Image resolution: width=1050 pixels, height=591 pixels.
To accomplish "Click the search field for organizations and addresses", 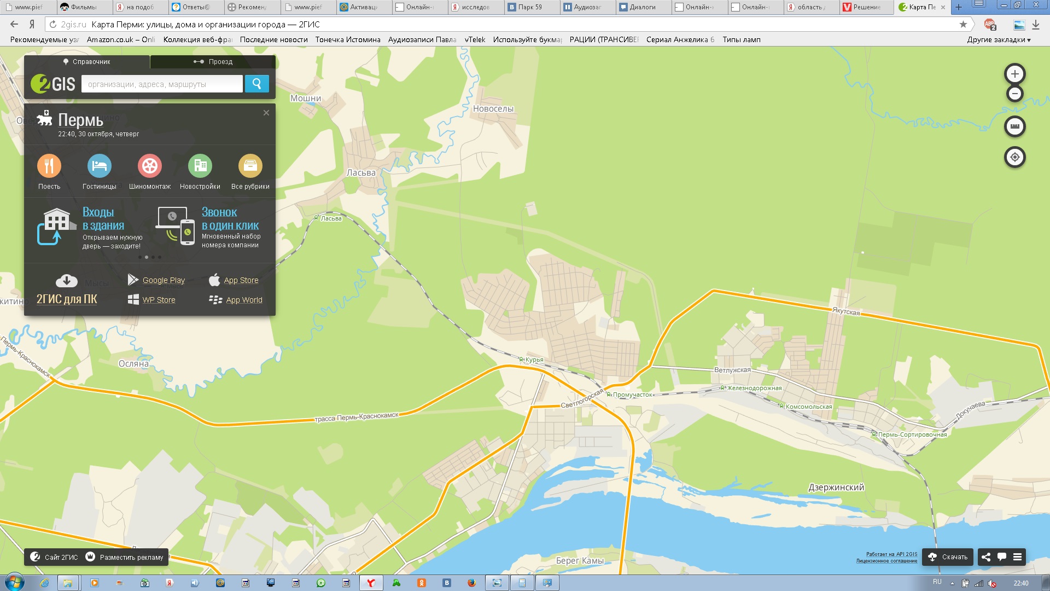I will tap(161, 84).
